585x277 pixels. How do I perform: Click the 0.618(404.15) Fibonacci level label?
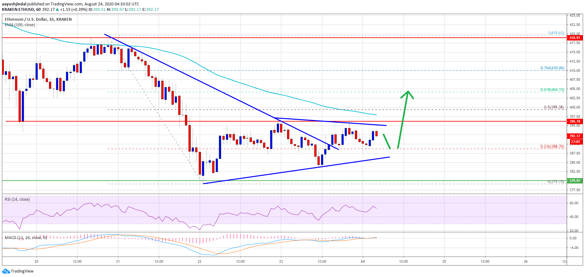click(x=552, y=90)
